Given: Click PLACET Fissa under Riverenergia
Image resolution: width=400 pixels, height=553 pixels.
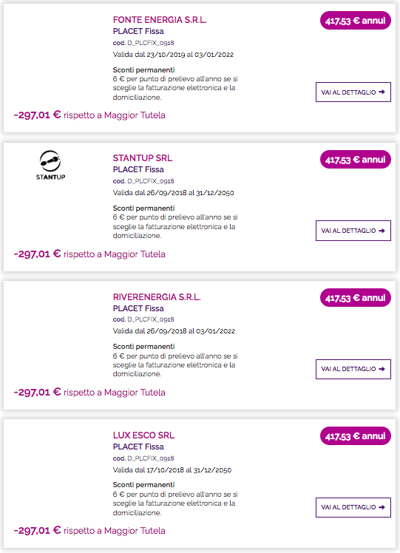Looking at the screenshot, I should pyautogui.click(x=138, y=308).
